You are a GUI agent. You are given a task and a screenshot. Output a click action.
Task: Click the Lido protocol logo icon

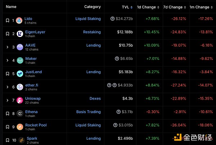point(20,20)
